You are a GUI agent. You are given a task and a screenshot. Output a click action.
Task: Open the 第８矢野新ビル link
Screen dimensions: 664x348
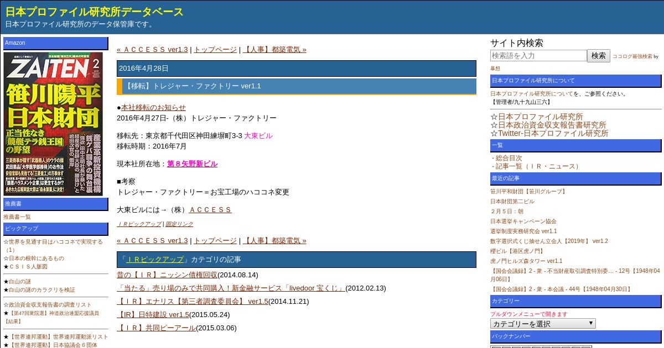click(x=192, y=164)
